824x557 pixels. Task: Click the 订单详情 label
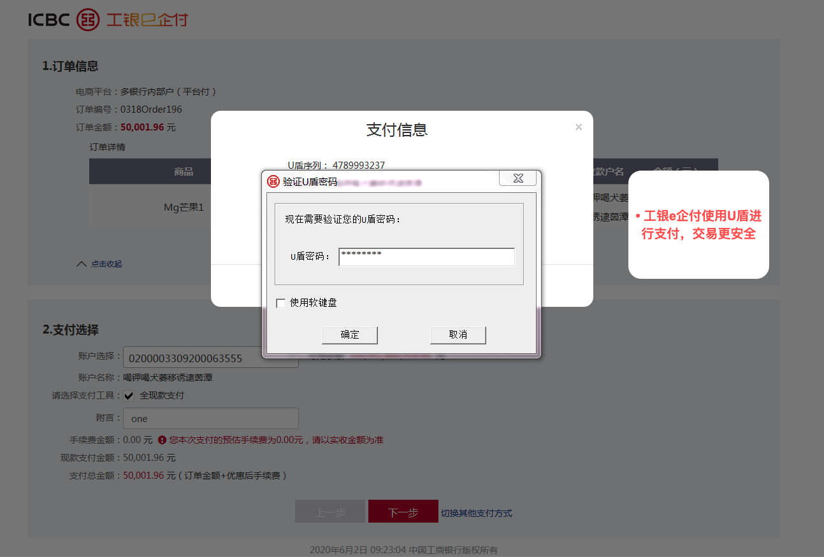pos(107,147)
